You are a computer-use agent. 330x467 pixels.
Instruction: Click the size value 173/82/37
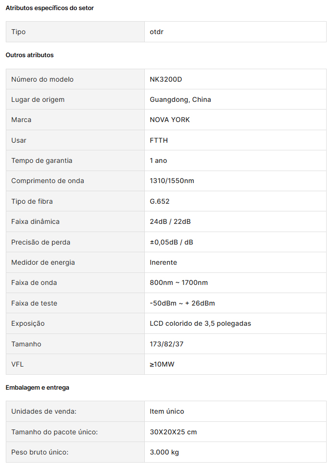pyautogui.click(x=166, y=344)
